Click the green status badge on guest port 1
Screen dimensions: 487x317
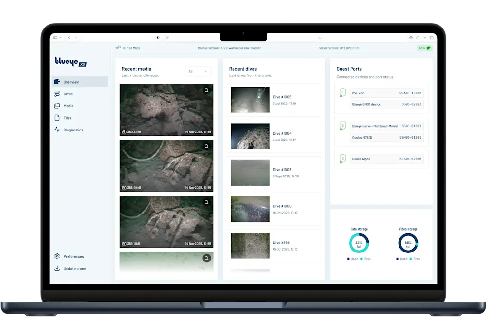(342, 93)
